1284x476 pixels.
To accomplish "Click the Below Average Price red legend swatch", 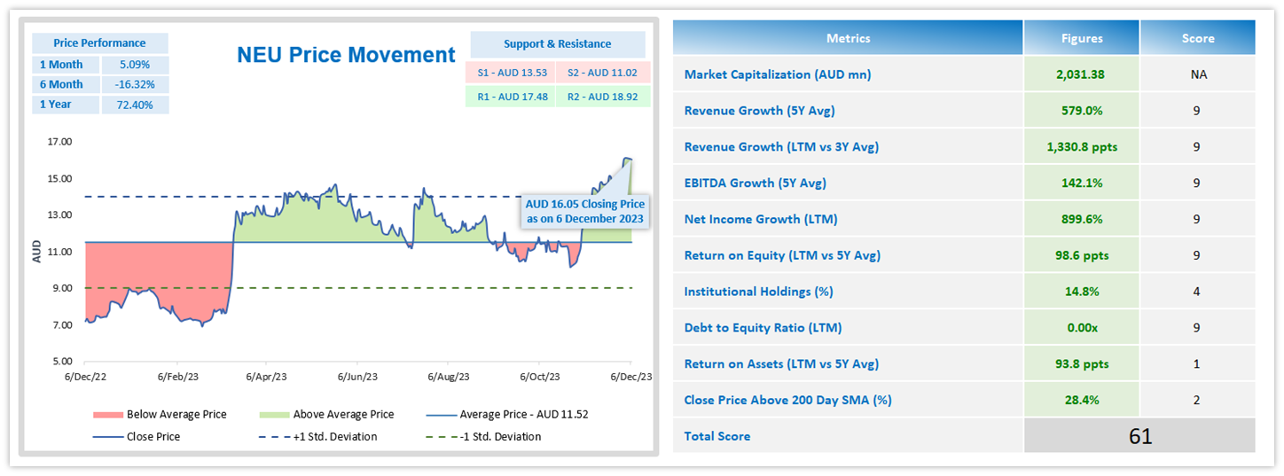I will [106, 415].
